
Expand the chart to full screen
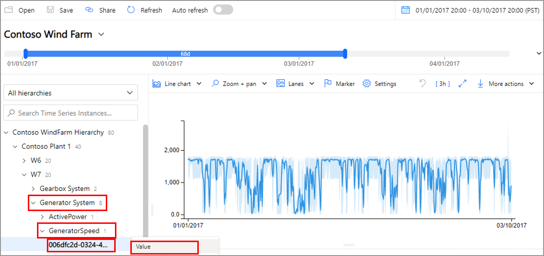point(462,83)
